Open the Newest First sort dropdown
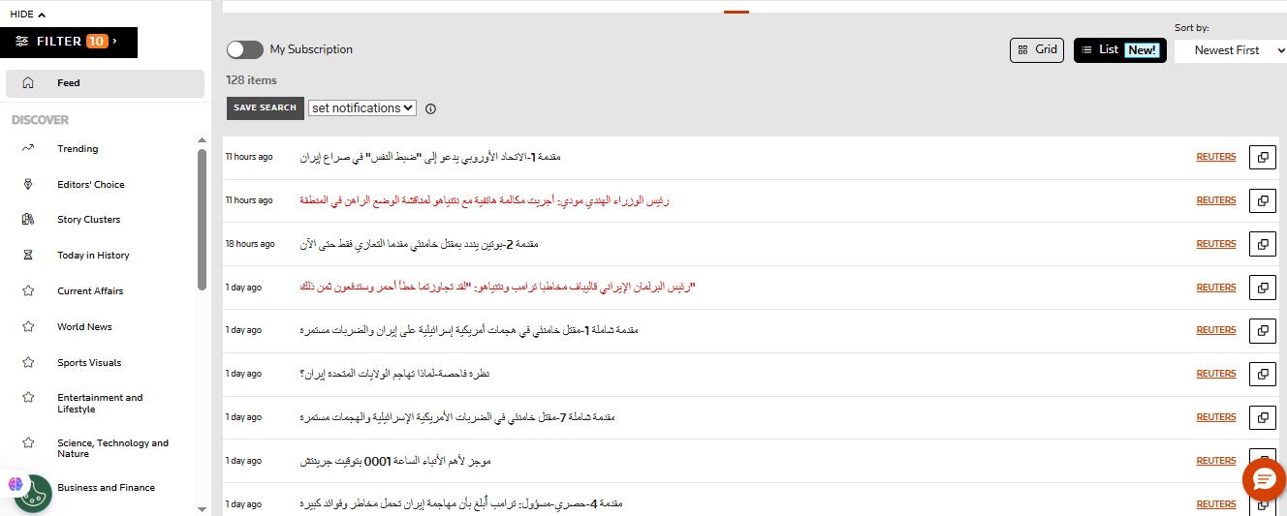Screen dimensions: 1287x516 (1231, 50)
